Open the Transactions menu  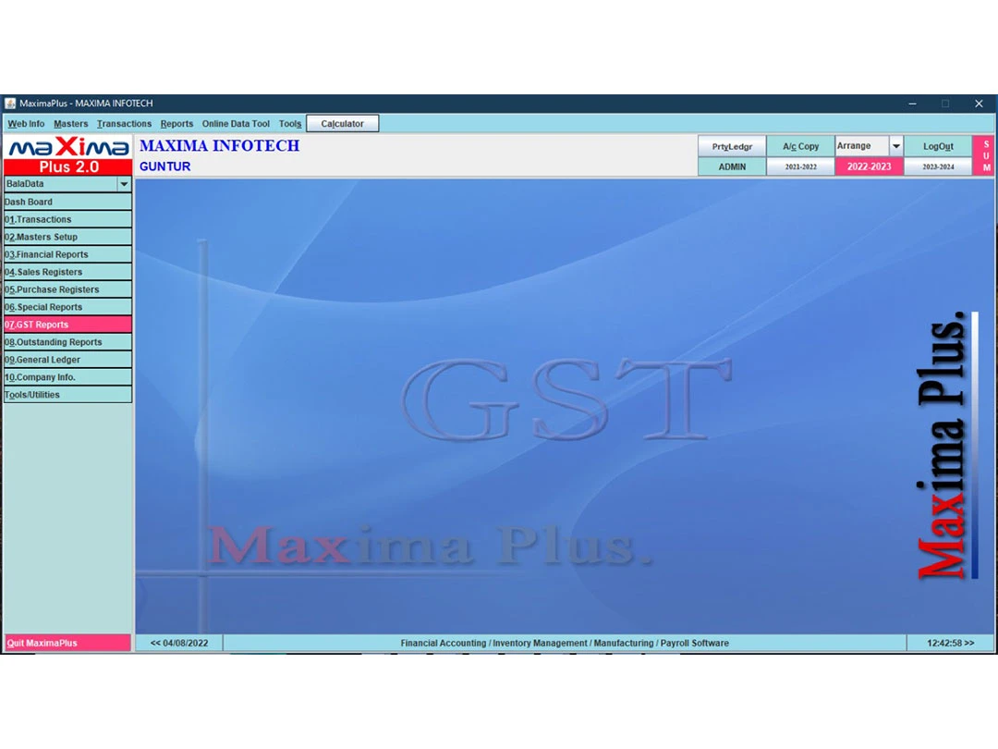pyautogui.click(x=124, y=124)
